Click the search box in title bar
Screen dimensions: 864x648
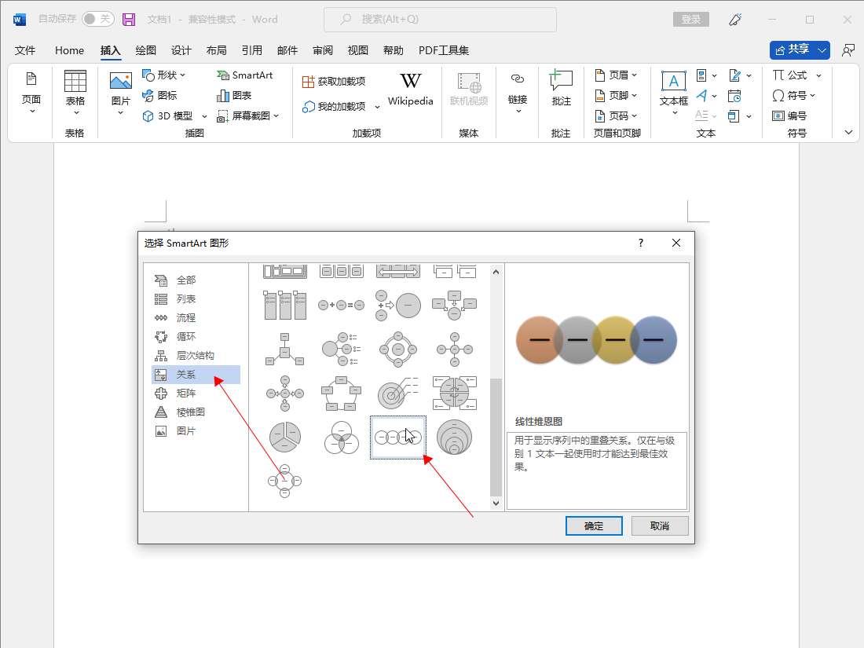click(x=440, y=20)
